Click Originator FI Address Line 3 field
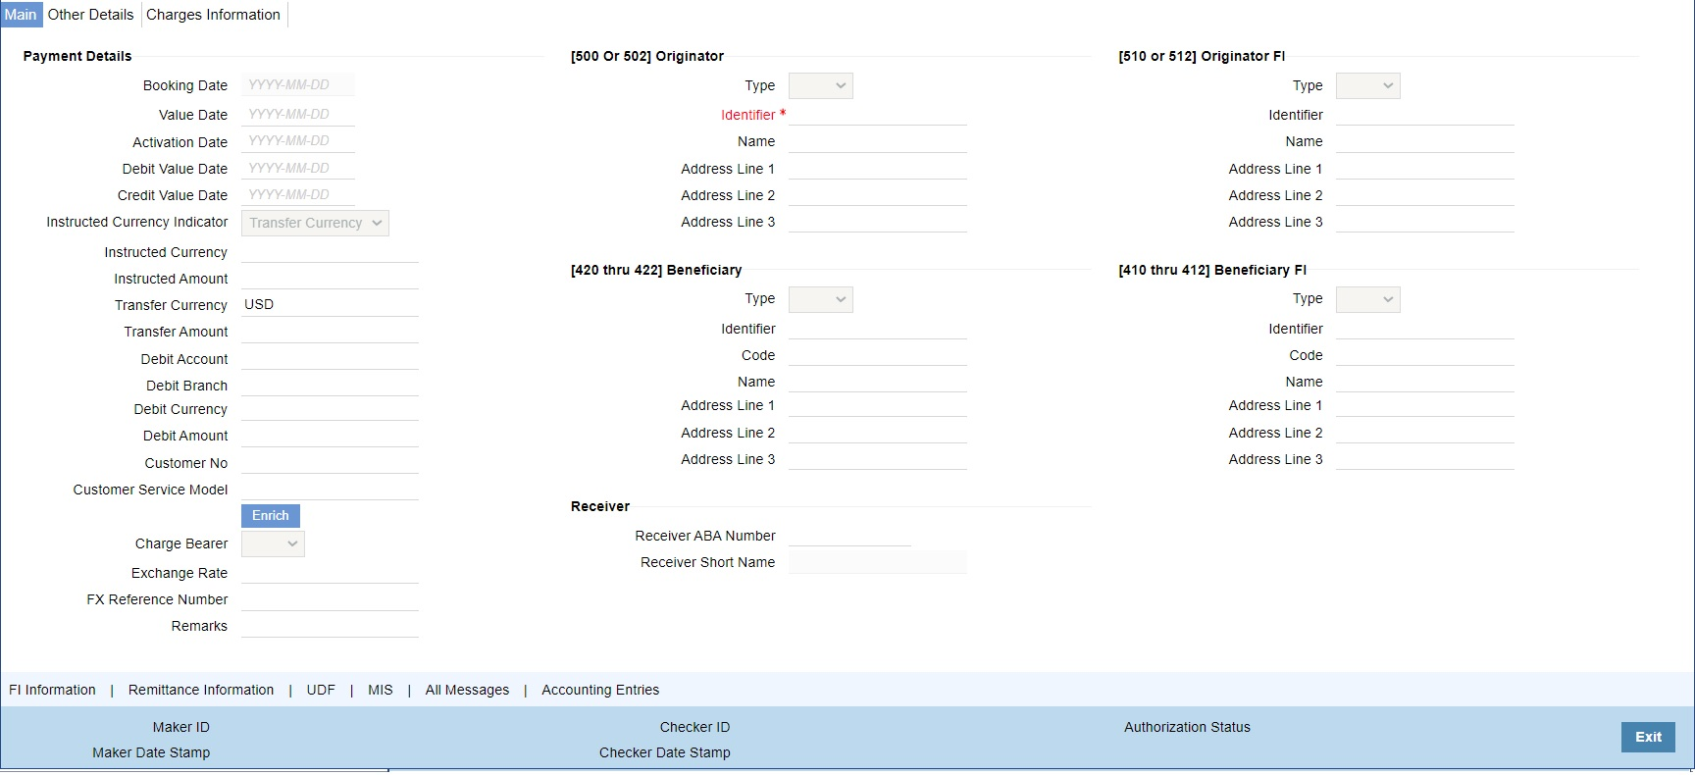Viewport: 1695px width, 775px height. pyautogui.click(x=1425, y=222)
